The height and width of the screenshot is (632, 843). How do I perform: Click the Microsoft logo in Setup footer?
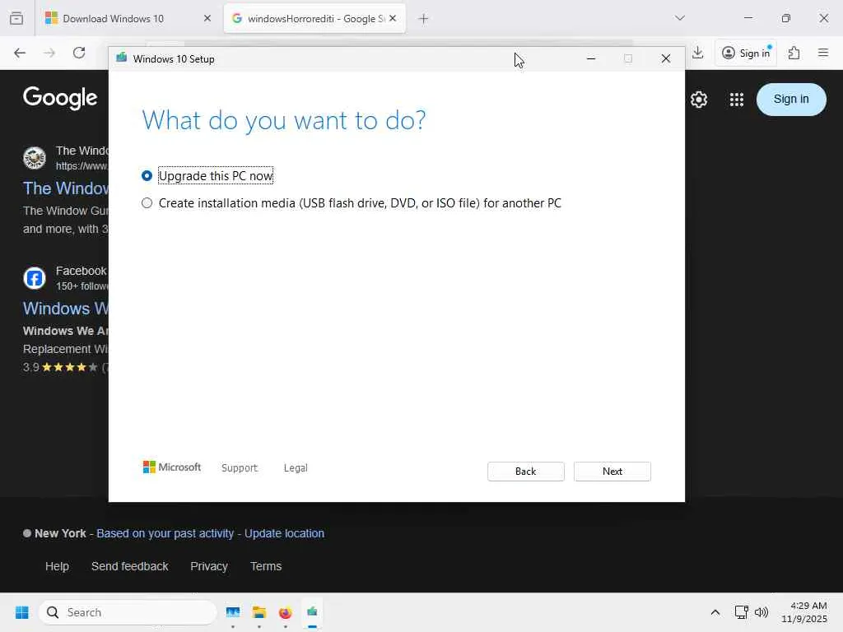click(172, 467)
